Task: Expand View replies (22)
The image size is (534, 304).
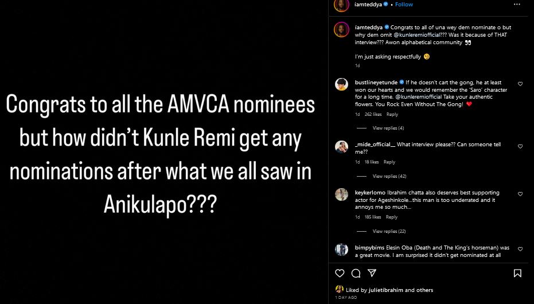Action: [x=389, y=231]
